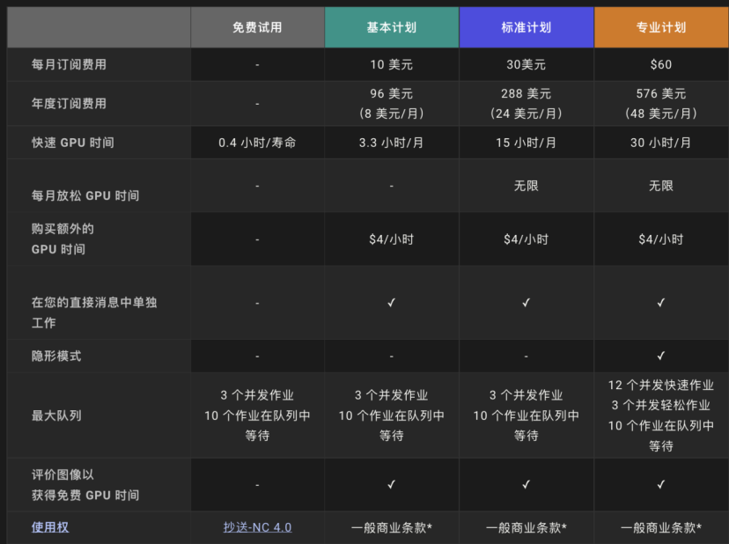Click the 使用权 link in the first column
Viewport: 729px width, 544px height.
tap(50, 527)
